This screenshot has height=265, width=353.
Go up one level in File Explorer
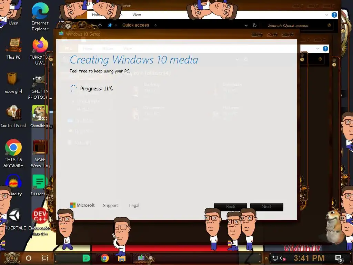pyautogui.click(x=100, y=26)
